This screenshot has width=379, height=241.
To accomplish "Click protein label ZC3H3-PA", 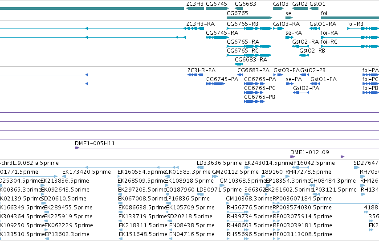I will tap(202, 70).
